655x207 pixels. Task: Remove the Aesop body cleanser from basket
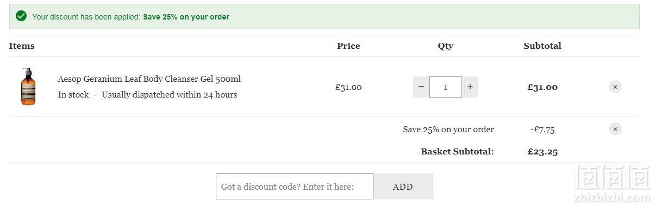[615, 87]
